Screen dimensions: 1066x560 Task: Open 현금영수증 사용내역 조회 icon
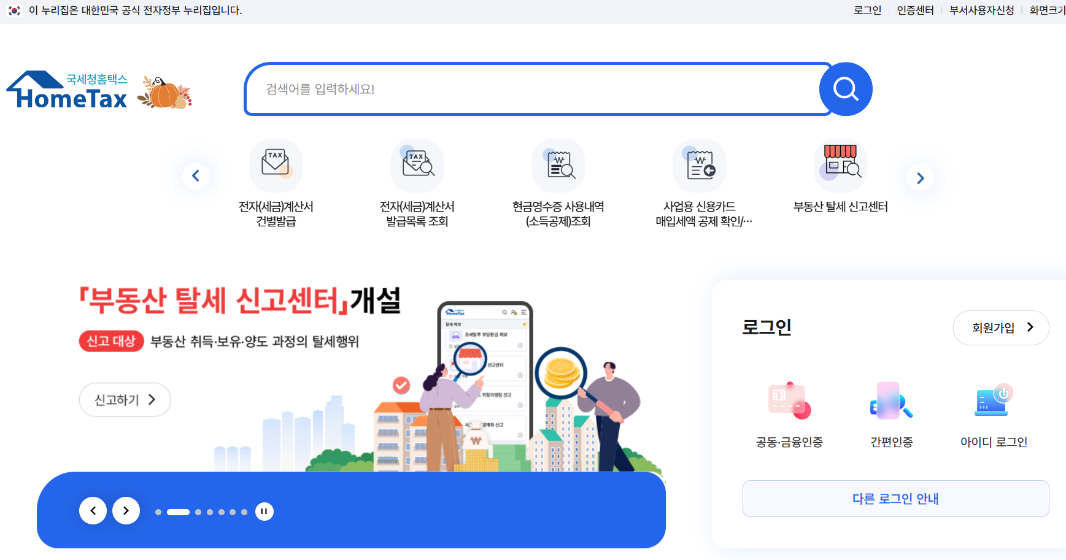pyautogui.click(x=558, y=165)
